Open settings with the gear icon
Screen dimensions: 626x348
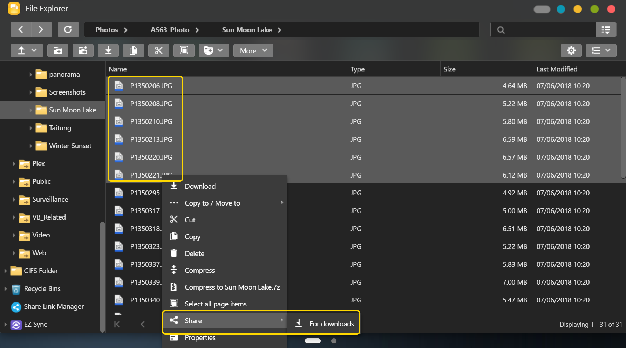(571, 50)
